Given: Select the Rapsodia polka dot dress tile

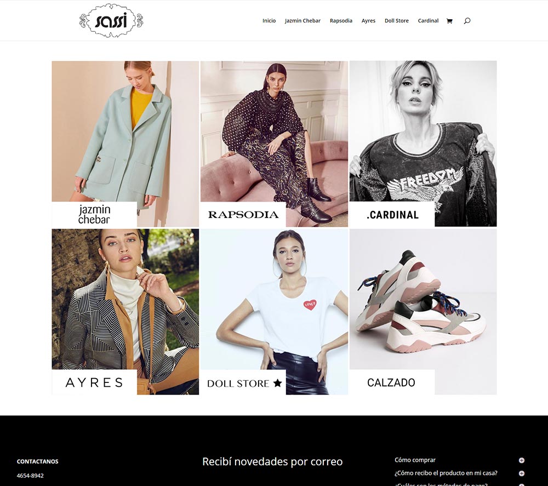Looking at the screenshot, I should 274,144.
